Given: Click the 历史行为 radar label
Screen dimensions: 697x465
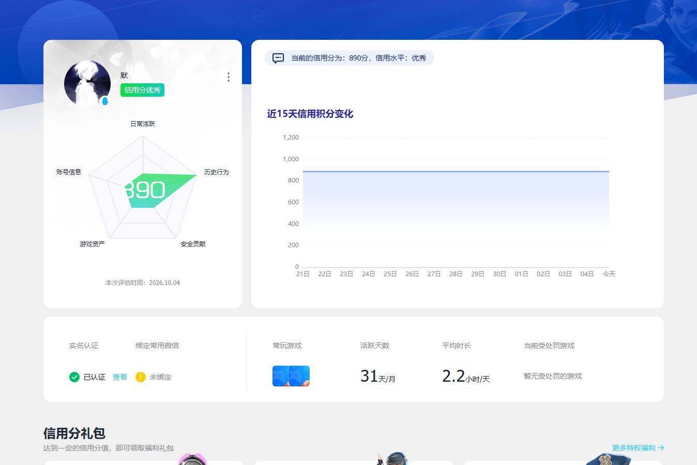Looking at the screenshot, I should [216, 172].
